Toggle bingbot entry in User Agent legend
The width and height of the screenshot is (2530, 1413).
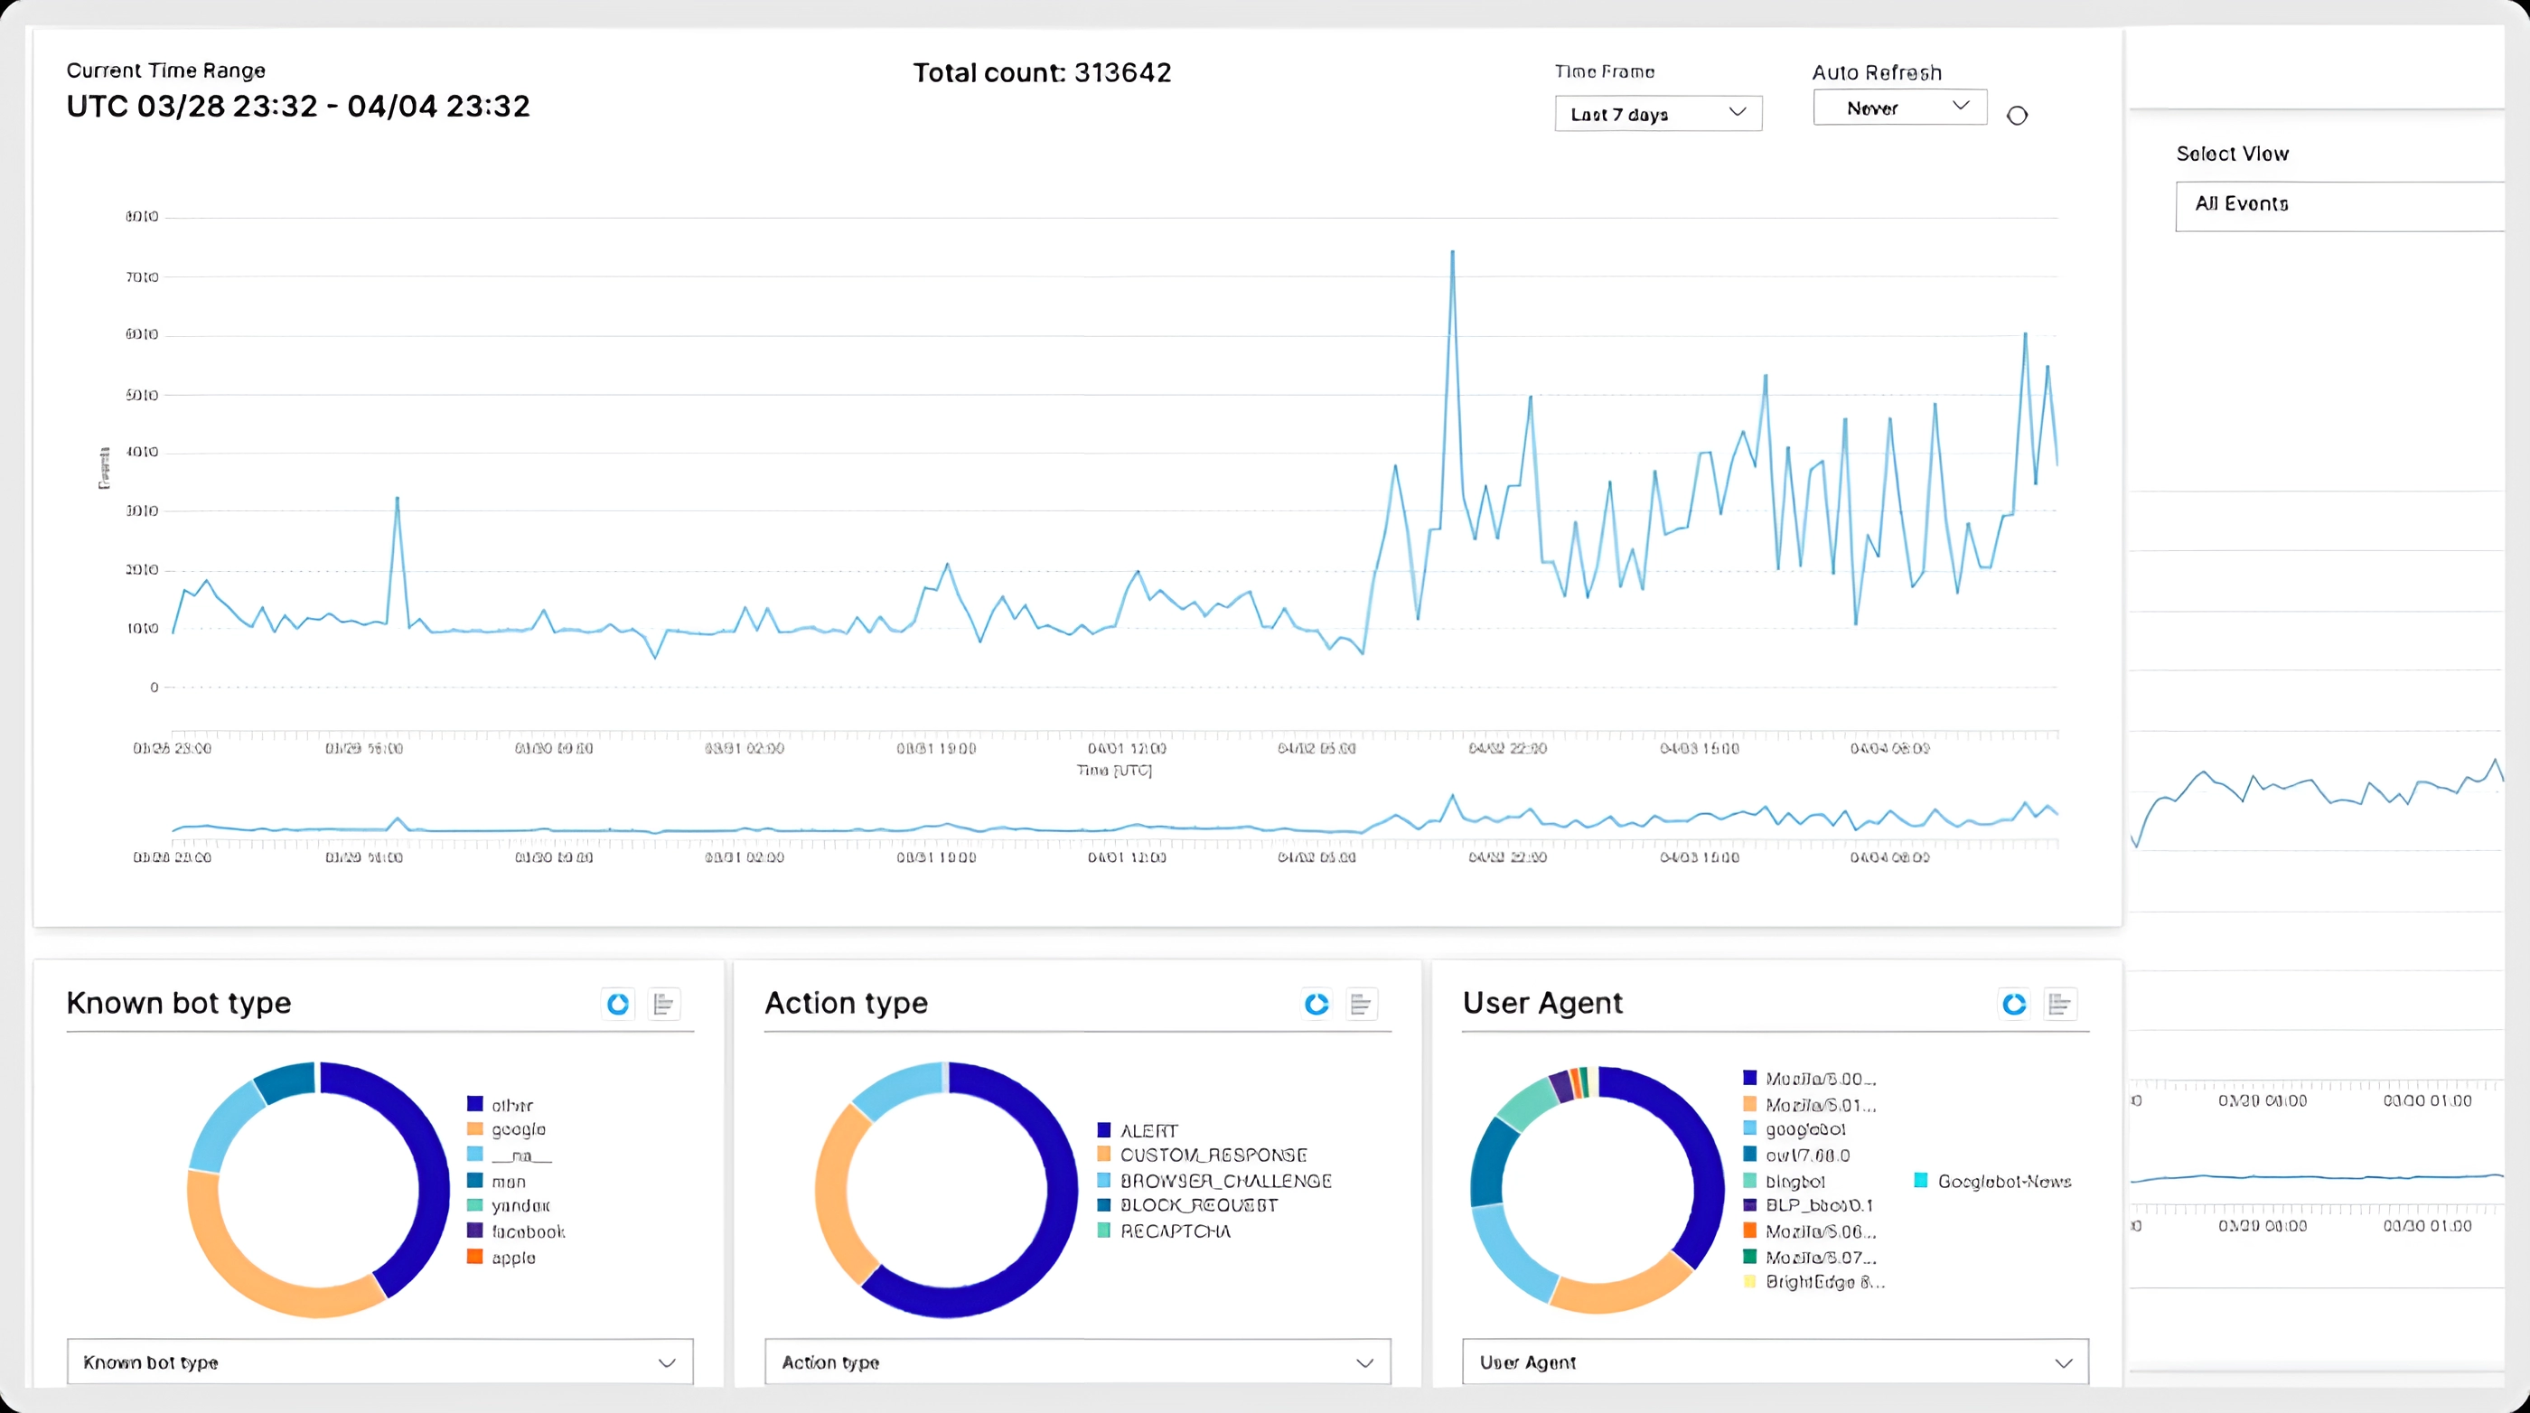1794,1181
